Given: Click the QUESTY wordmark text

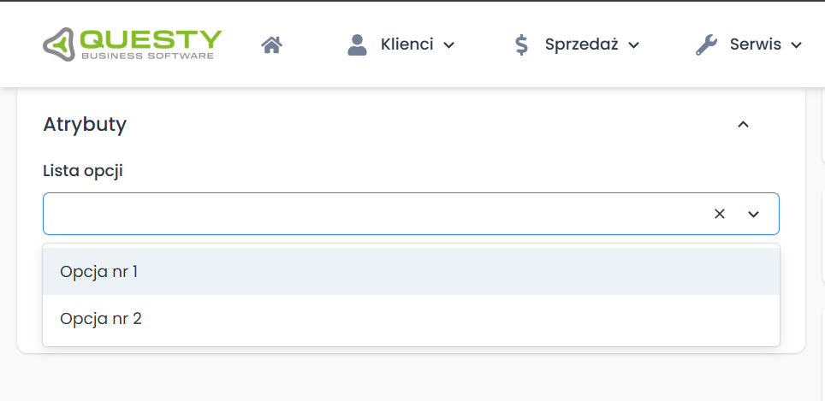Looking at the screenshot, I should (151, 39).
